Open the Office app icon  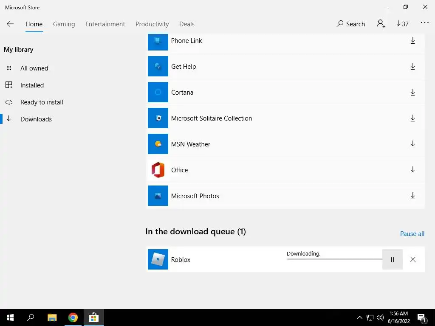[x=158, y=170]
